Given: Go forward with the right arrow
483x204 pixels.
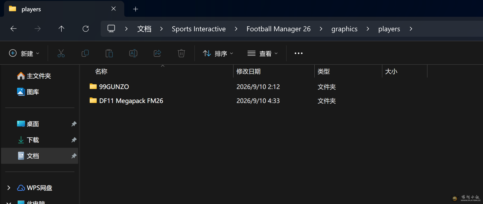Looking at the screenshot, I should point(38,29).
